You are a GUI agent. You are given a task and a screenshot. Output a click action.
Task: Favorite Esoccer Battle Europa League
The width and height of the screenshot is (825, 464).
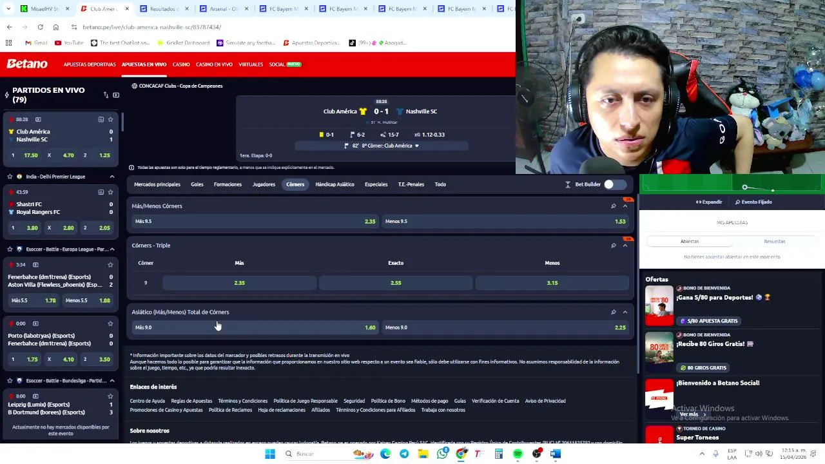(x=10, y=249)
